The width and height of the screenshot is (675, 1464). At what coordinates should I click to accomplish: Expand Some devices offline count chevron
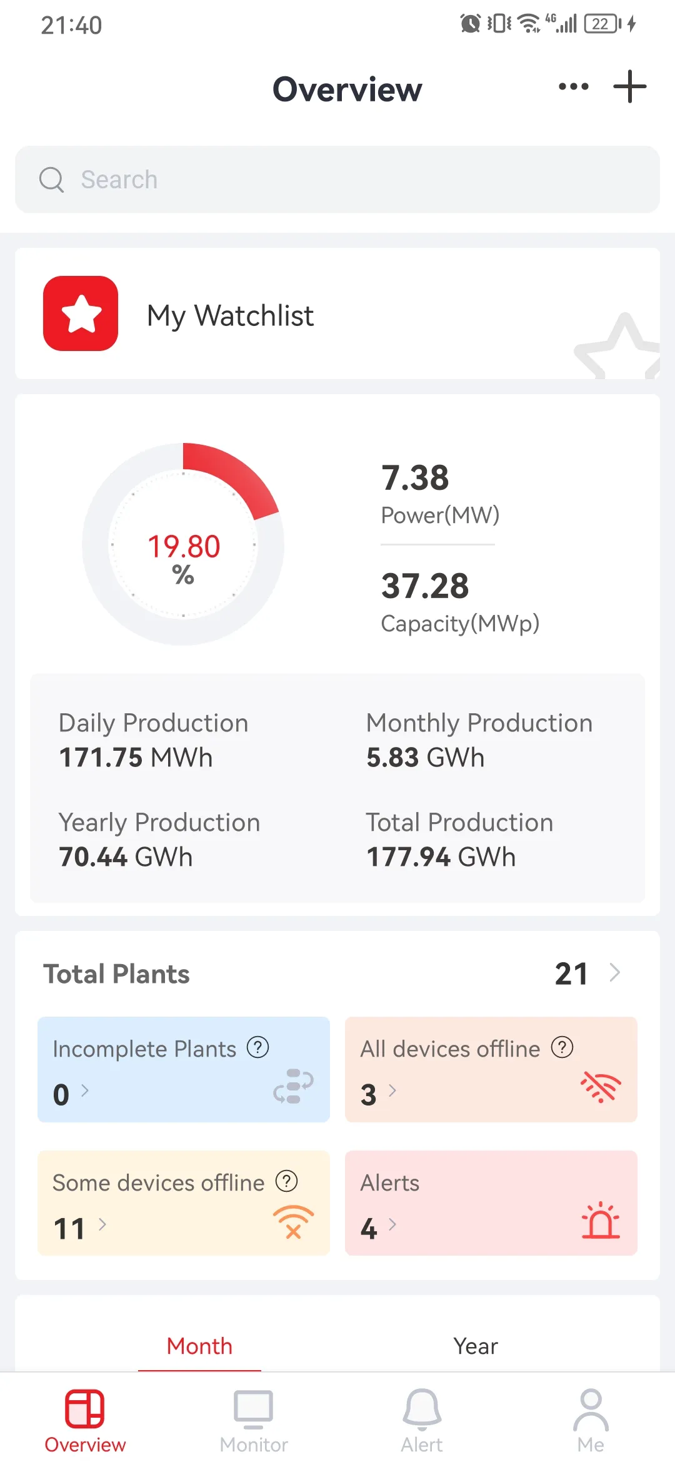[102, 1224]
